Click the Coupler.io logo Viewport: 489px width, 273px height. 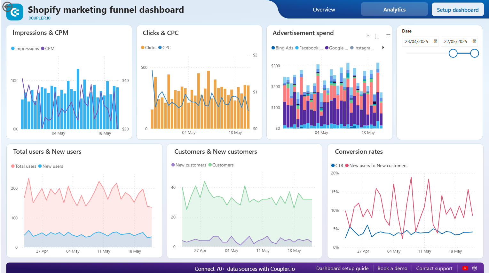(x=15, y=12)
